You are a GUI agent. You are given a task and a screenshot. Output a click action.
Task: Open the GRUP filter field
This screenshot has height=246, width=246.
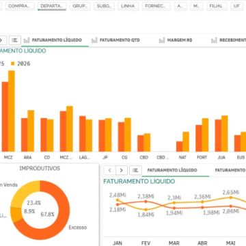tap(80, 6)
